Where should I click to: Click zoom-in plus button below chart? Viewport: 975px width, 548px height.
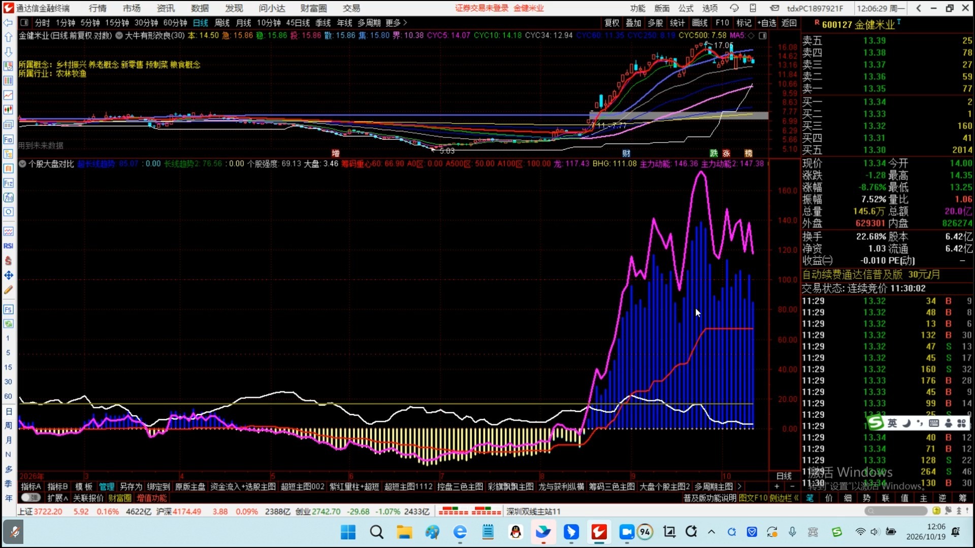pyautogui.click(x=776, y=486)
